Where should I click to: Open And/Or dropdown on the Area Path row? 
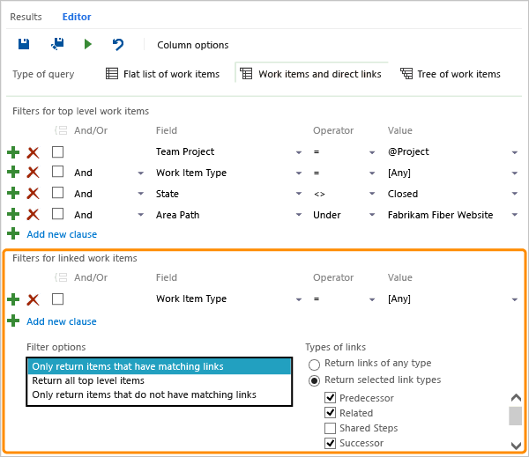141,215
